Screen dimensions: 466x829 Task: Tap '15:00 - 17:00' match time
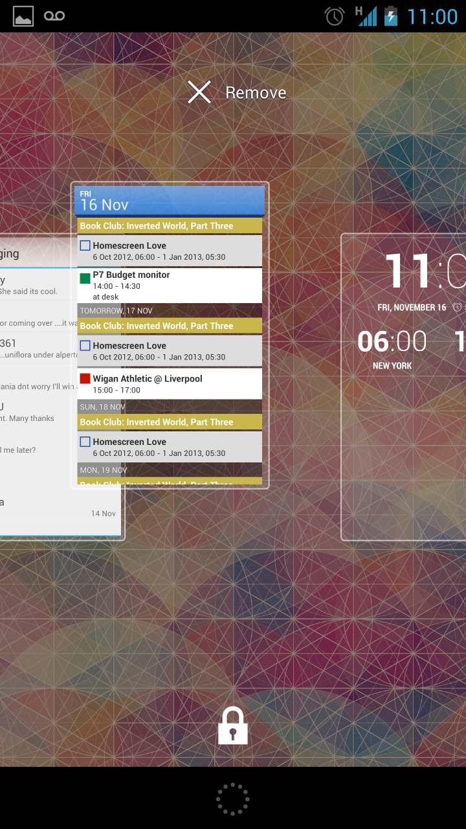(x=116, y=391)
